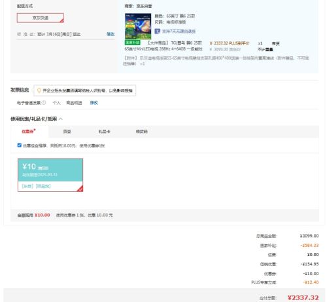Screen dimensions: 327x302
Task: Click the red checkmark corner on ¥10 coupon
Action: click(x=80, y=189)
